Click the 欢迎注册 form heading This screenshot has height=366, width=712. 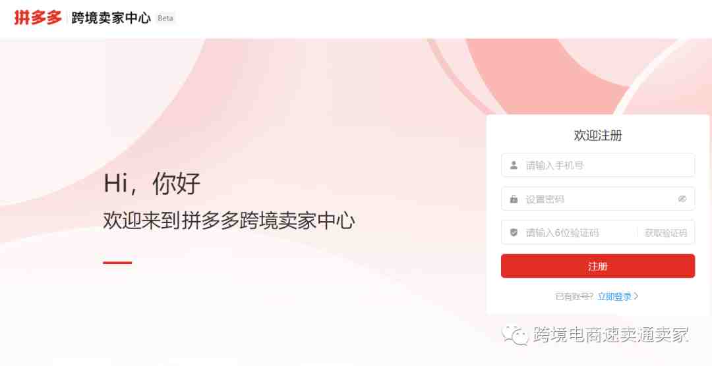pos(598,135)
